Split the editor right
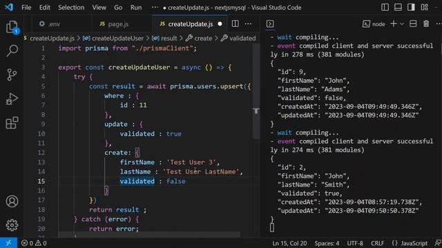 pyautogui.click(x=235, y=24)
